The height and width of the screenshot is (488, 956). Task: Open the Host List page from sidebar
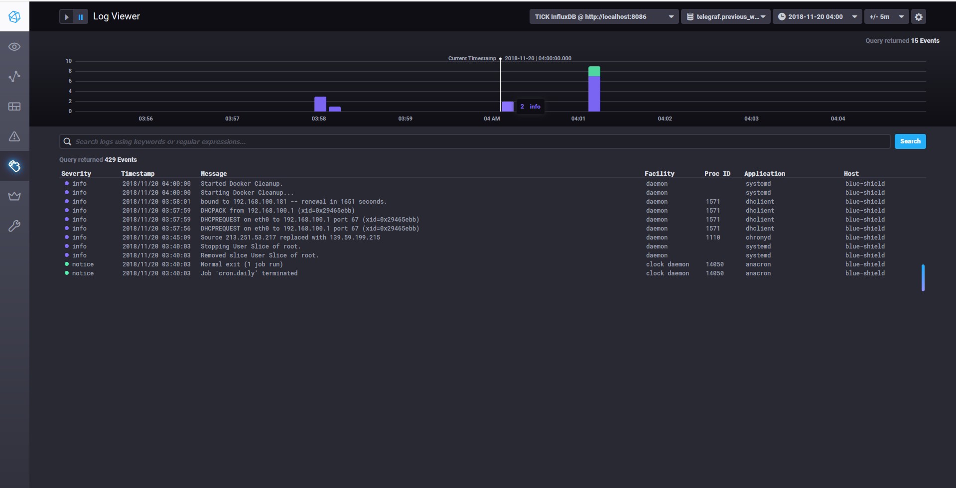(x=14, y=47)
